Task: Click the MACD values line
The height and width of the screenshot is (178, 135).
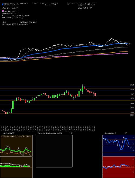Action: (13, 18)
